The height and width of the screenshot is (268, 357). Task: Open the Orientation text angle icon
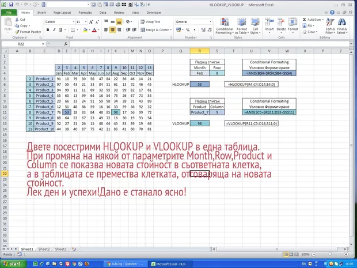click(x=128, y=22)
